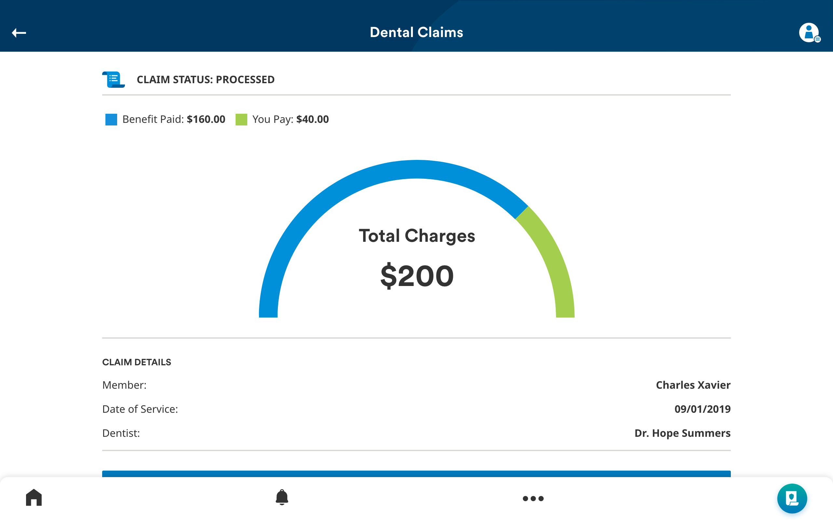Click the You Pay $40.00 value
The height and width of the screenshot is (520, 833).
(313, 119)
